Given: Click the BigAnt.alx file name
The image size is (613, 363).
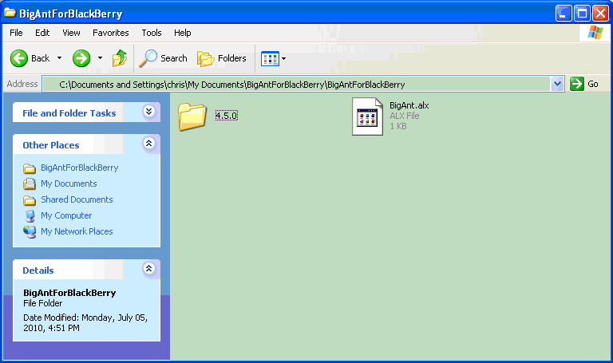Looking at the screenshot, I should pyautogui.click(x=409, y=105).
